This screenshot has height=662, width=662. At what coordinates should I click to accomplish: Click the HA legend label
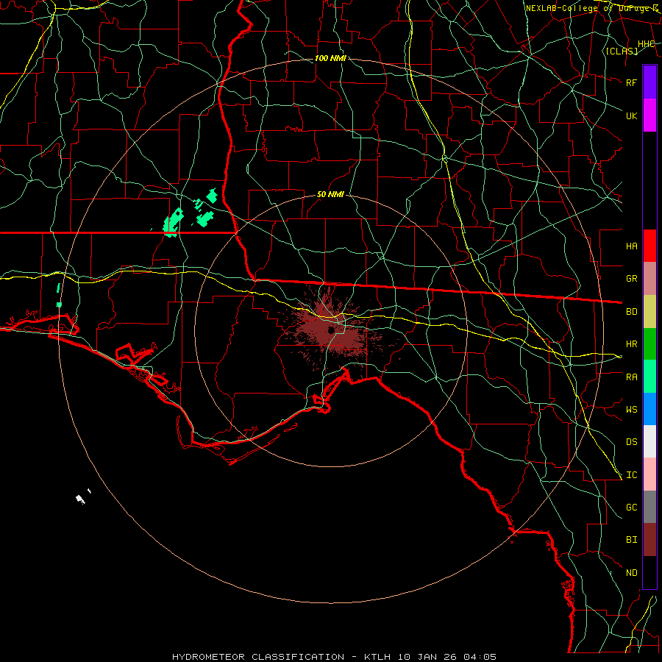[631, 246]
